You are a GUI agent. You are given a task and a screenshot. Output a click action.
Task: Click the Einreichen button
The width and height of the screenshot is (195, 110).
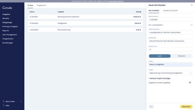[x=186, y=106]
